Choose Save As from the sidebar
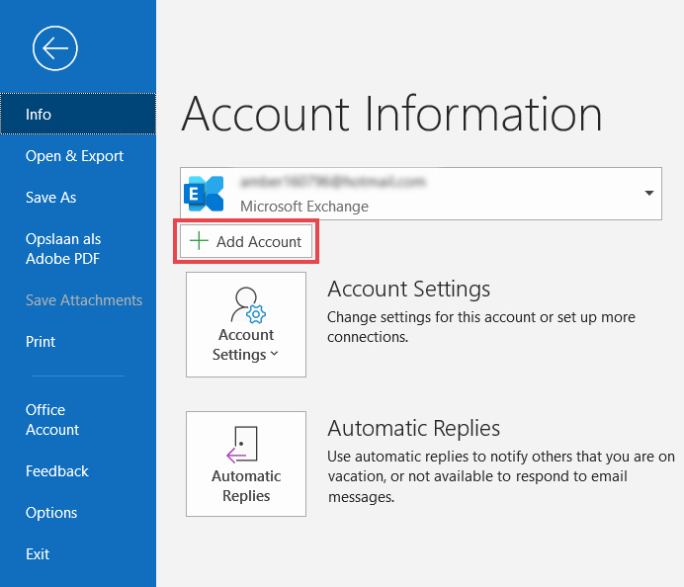684x587 pixels. click(50, 198)
